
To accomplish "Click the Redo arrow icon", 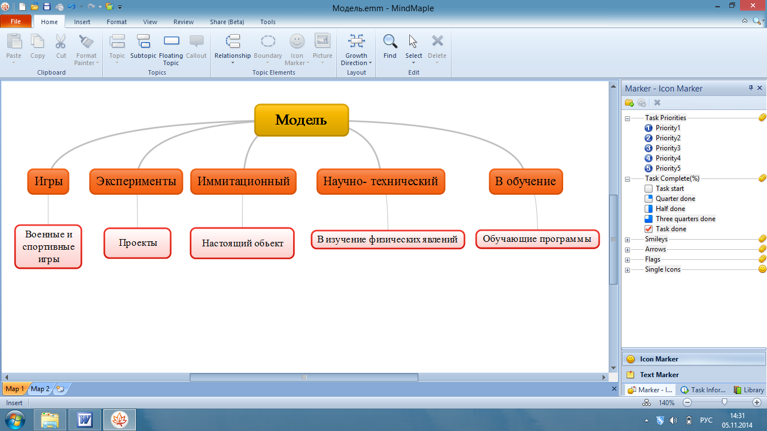I will tap(91, 7).
